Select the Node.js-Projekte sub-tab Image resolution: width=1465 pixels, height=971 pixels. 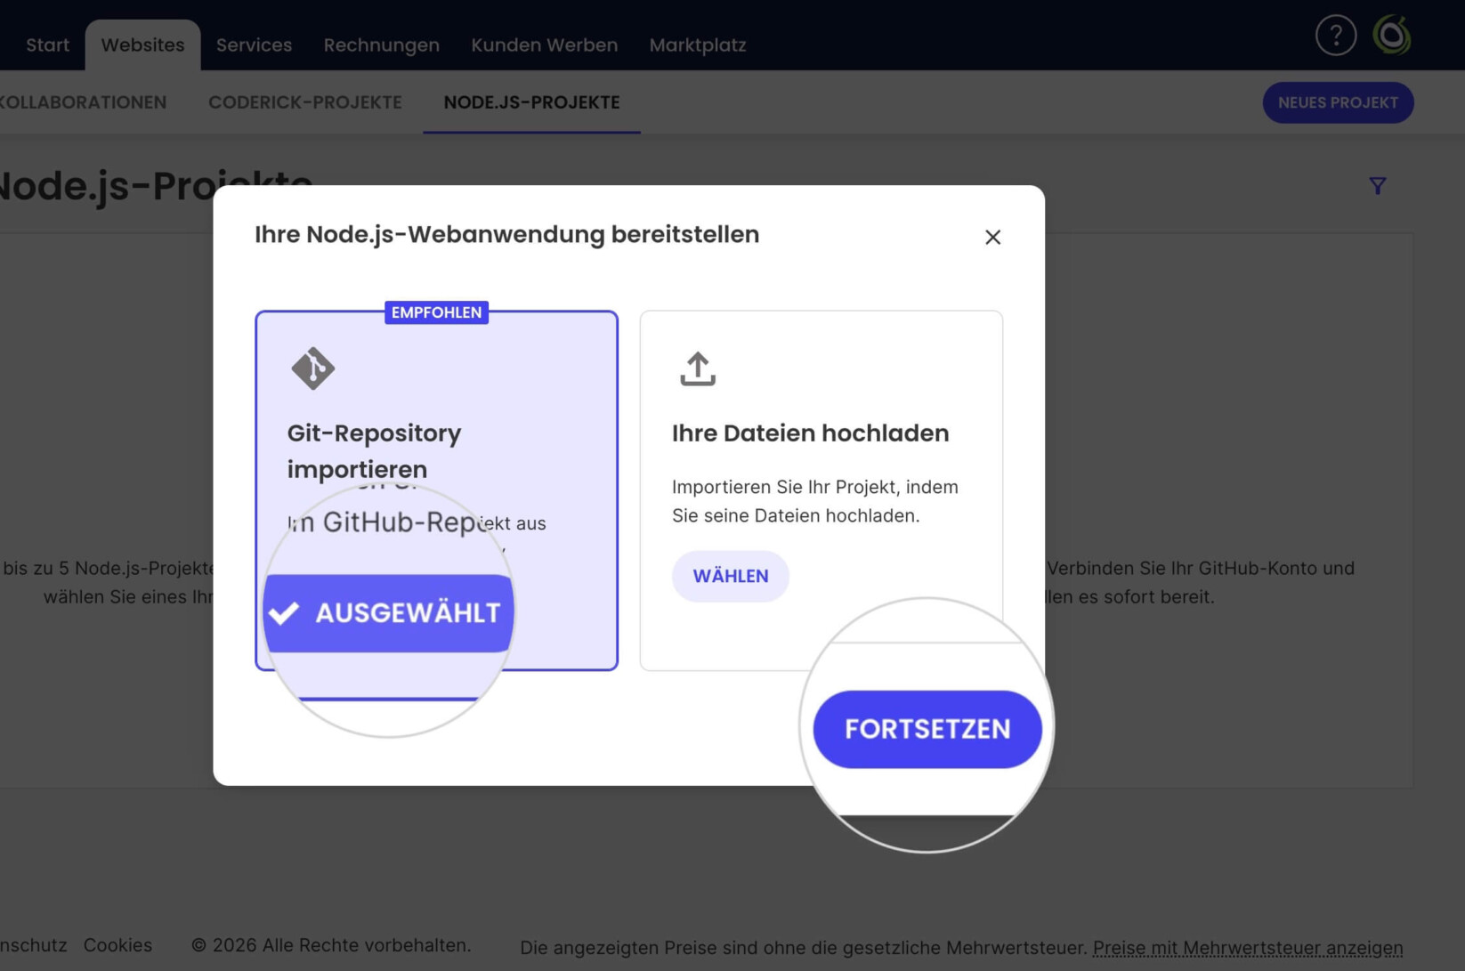[x=531, y=102]
